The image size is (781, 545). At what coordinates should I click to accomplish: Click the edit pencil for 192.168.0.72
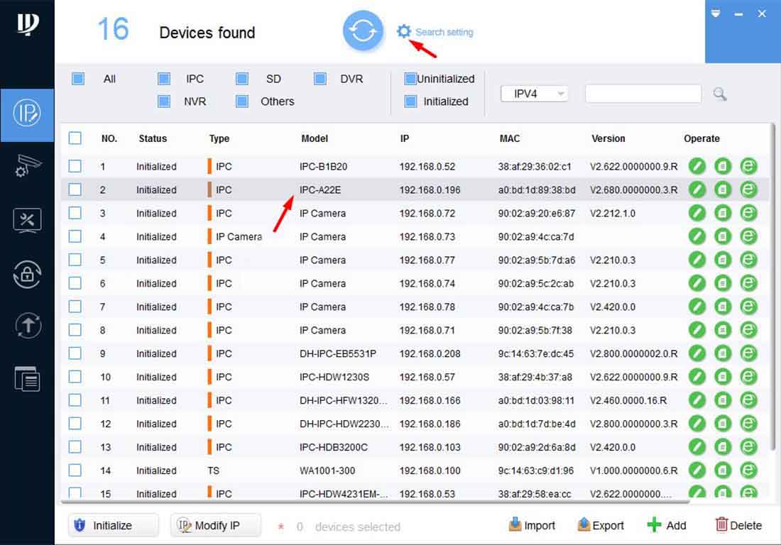(697, 213)
